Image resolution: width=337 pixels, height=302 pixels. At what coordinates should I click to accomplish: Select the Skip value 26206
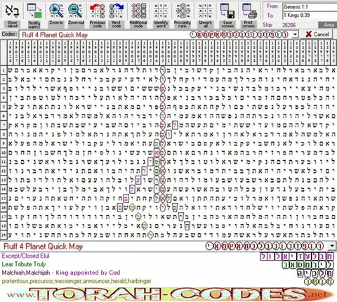289,25
